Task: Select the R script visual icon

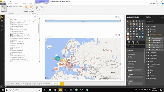Action: coord(137,31)
